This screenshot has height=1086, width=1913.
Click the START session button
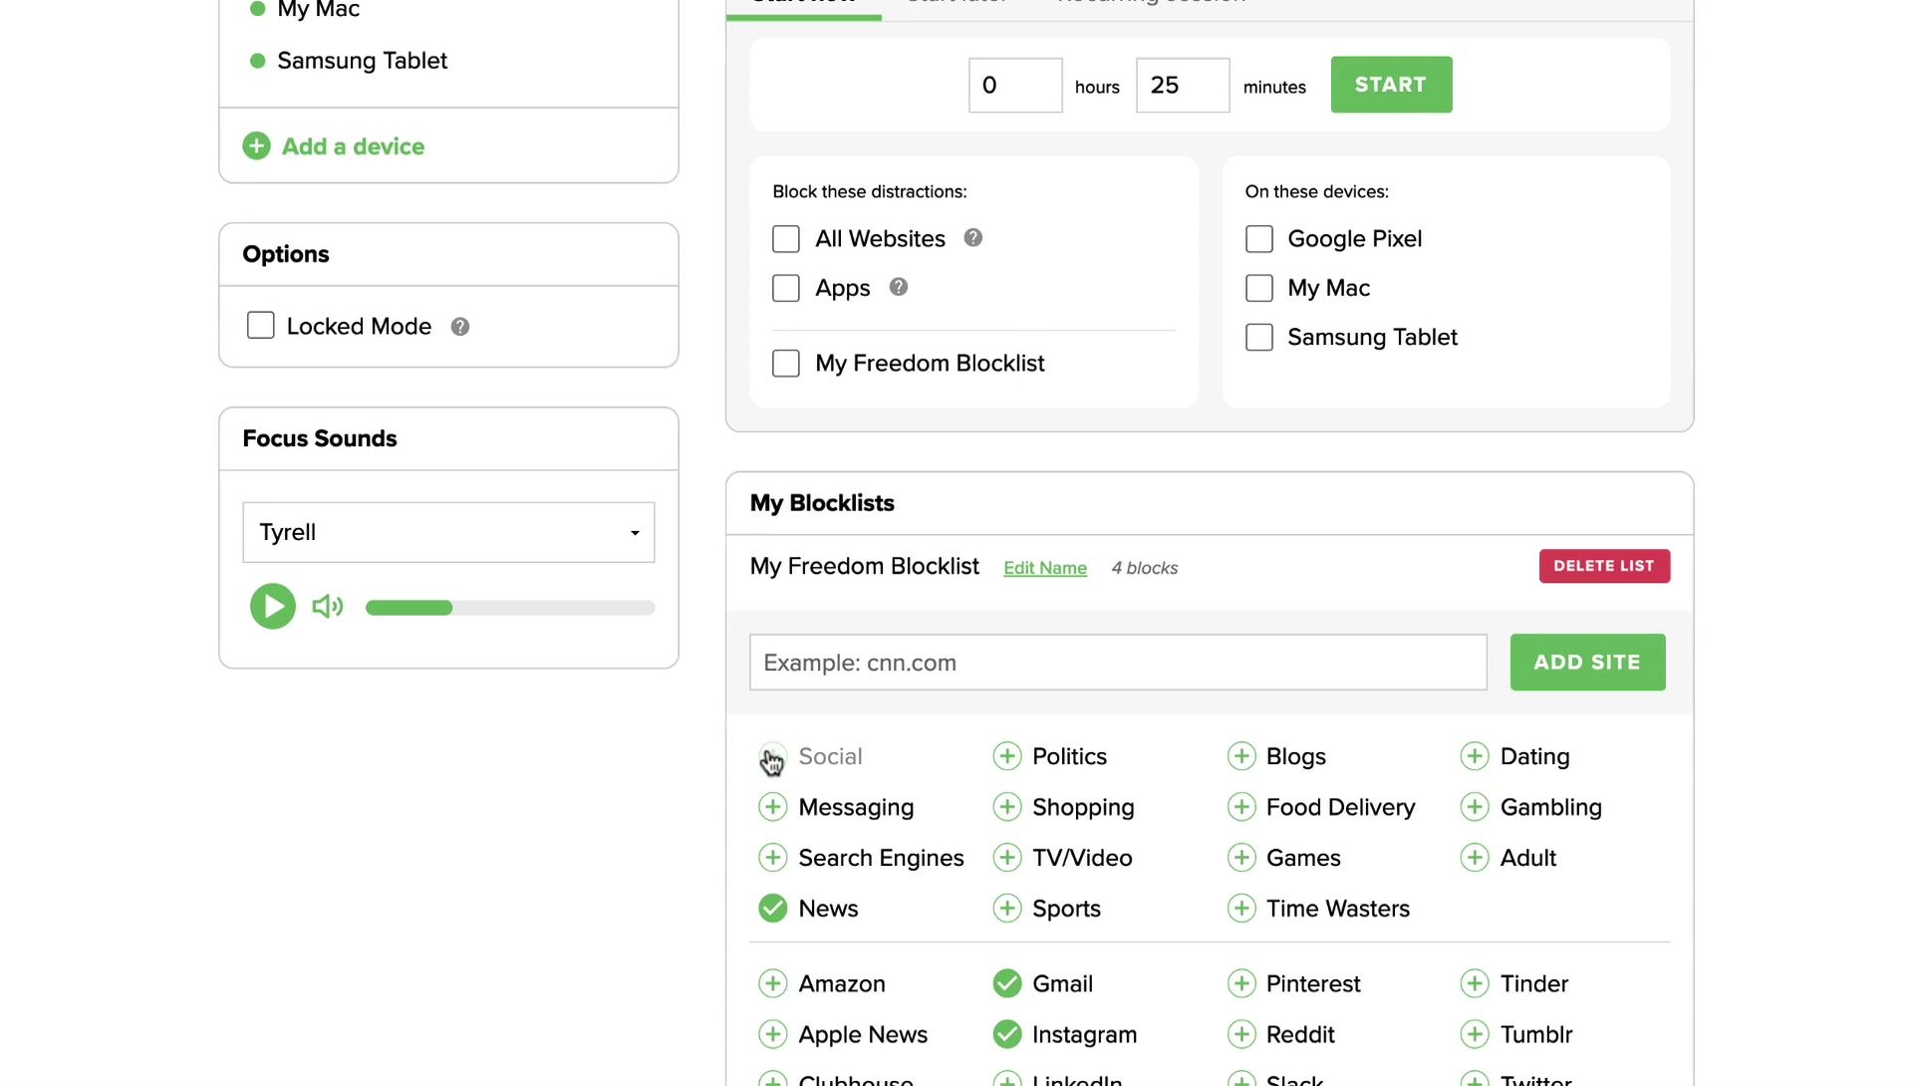[1391, 85]
